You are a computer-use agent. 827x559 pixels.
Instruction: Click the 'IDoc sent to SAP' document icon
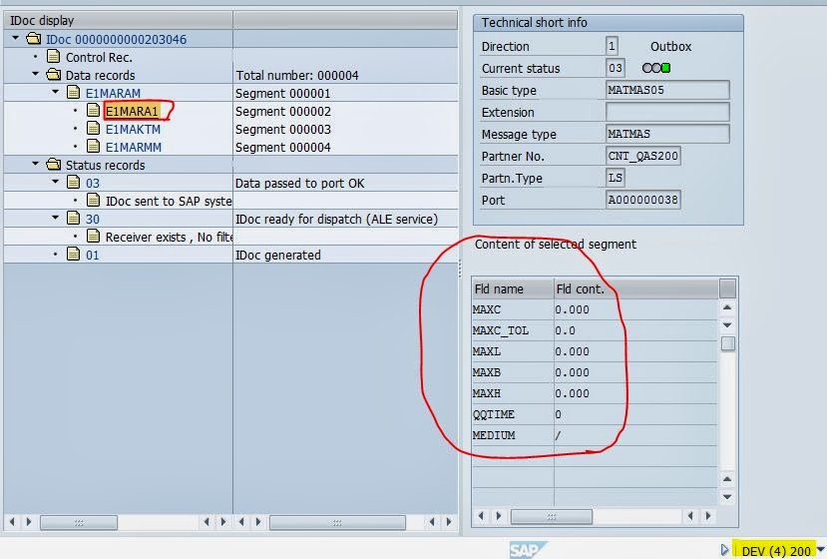point(94,200)
